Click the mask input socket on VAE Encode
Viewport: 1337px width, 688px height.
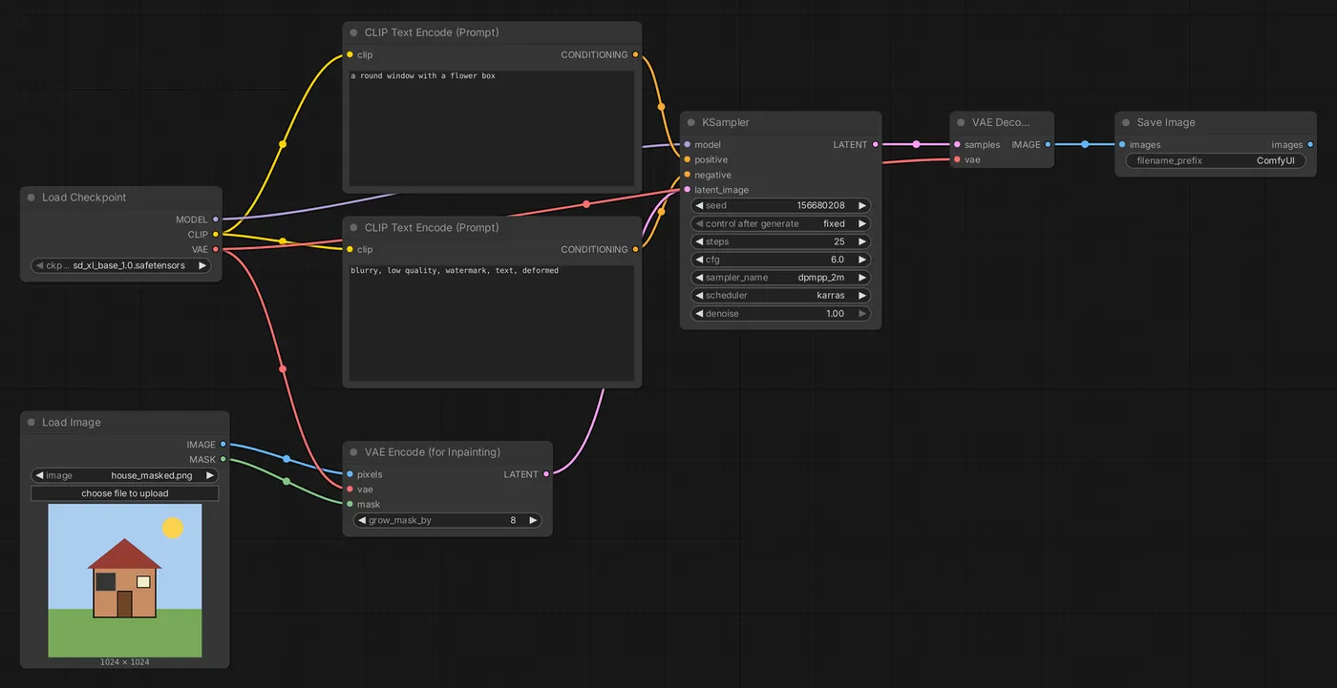pyautogui.click(x=350, y=504)
